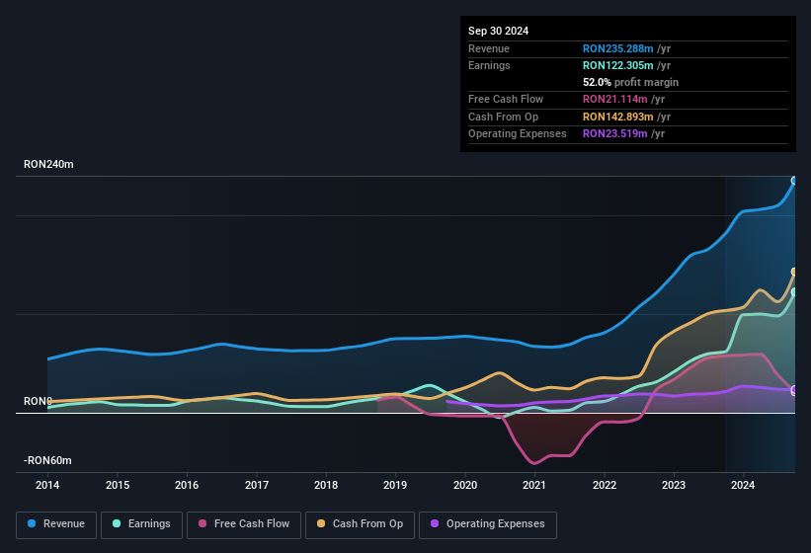Click the 2017 x-axis label
This screenshot has height=553, width=811.
pos(257,485)
